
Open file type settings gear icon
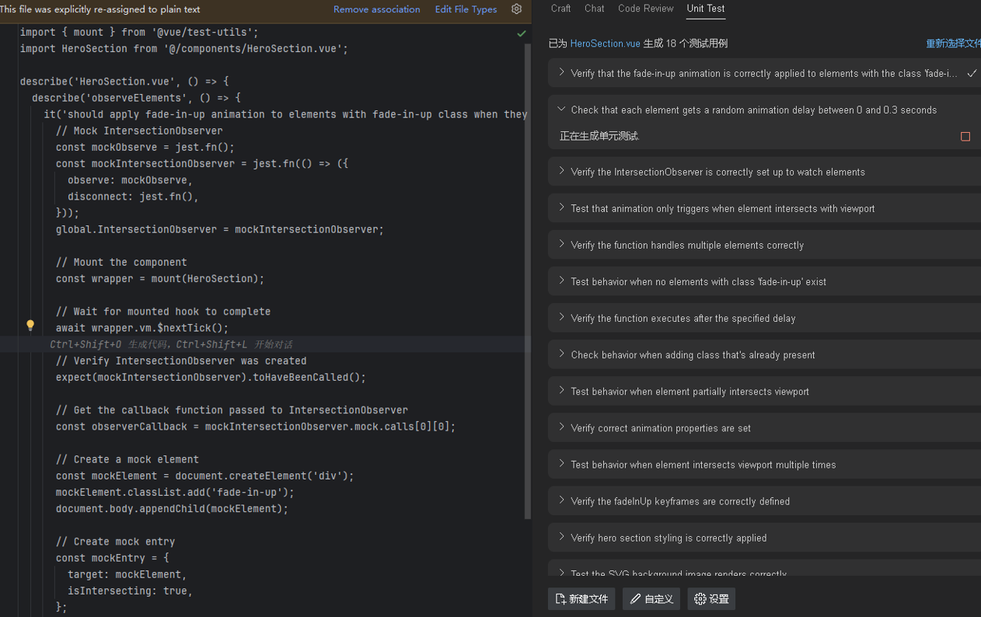coord(517,9)
